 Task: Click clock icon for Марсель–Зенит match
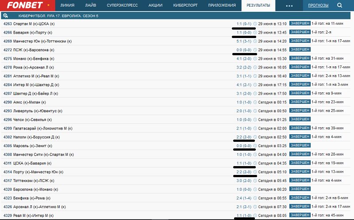coord(255,145)
